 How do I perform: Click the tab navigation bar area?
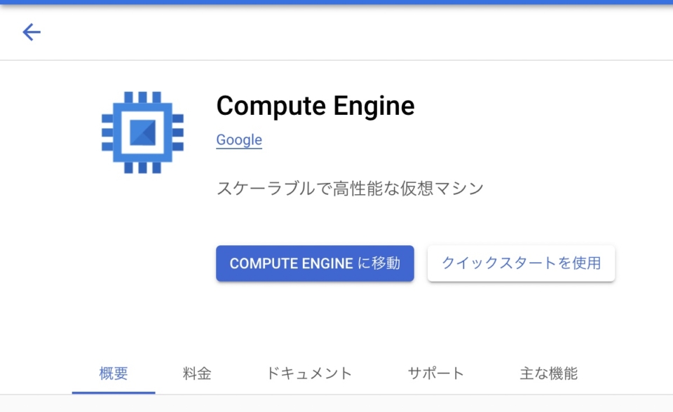(336, 373)
